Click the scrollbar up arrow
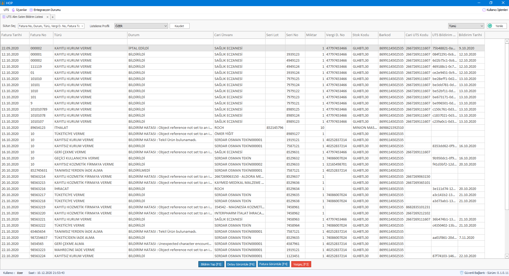 (x=507, y=41)
